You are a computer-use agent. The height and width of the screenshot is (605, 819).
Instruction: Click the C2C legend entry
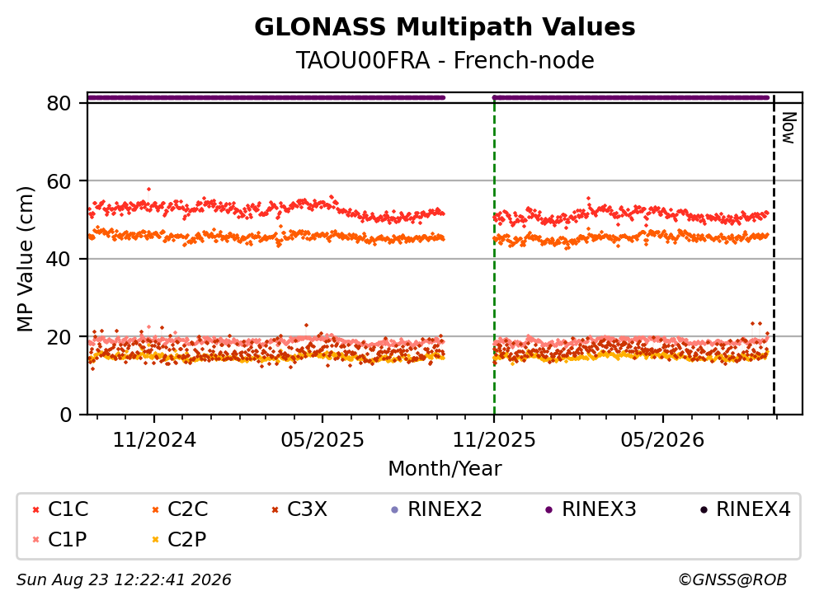180,509
